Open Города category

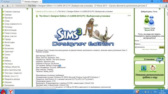(8, 39)
